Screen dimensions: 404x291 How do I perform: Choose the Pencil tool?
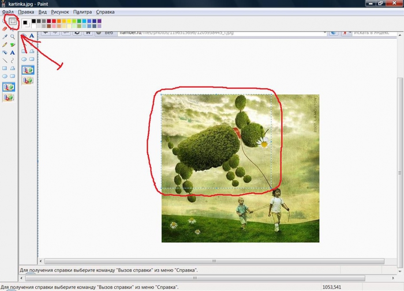[x=5, y=45]
